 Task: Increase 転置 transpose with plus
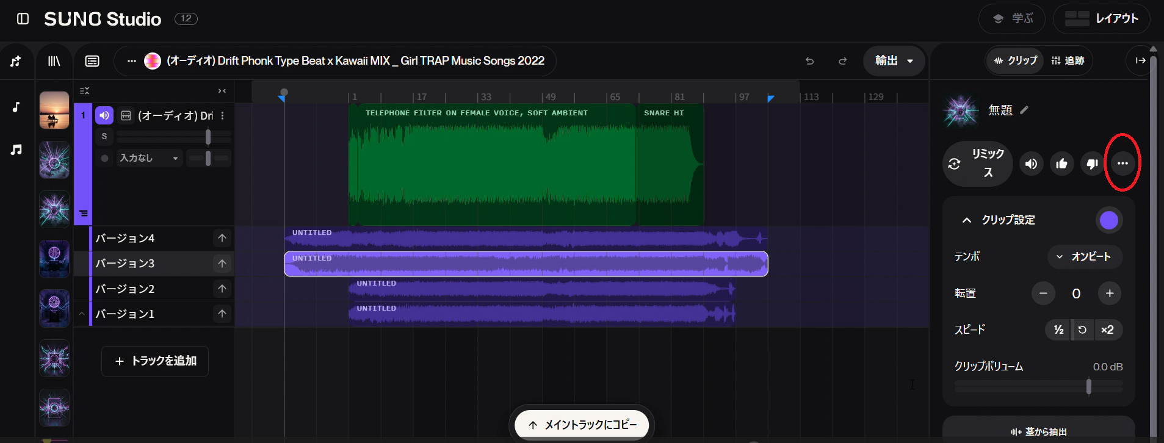point(1110,294)
